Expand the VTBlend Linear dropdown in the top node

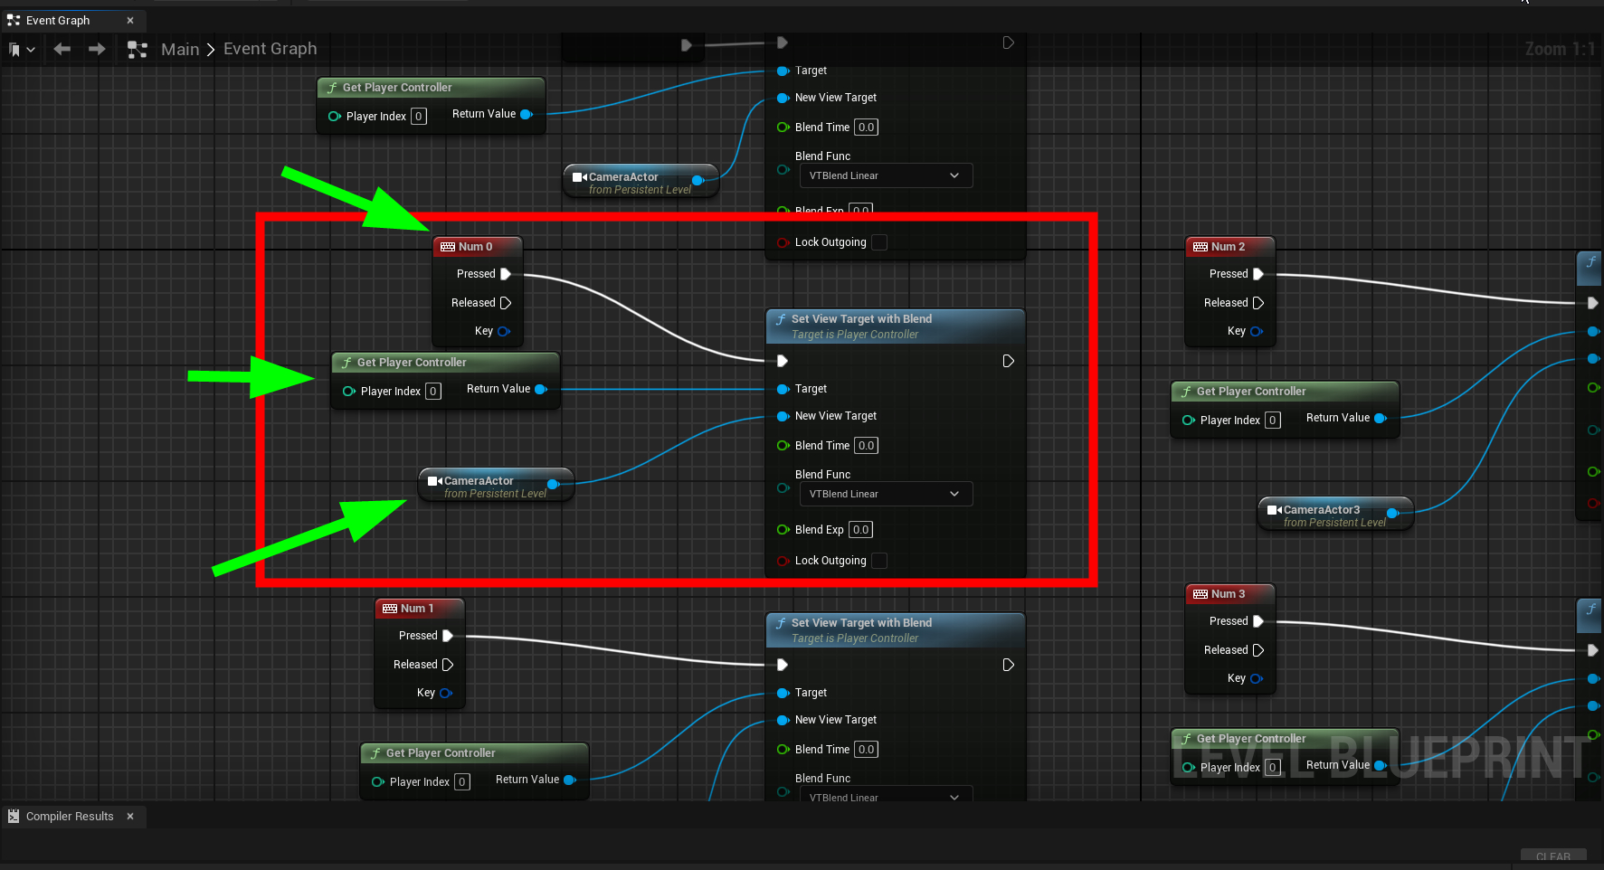click(885, 175)
